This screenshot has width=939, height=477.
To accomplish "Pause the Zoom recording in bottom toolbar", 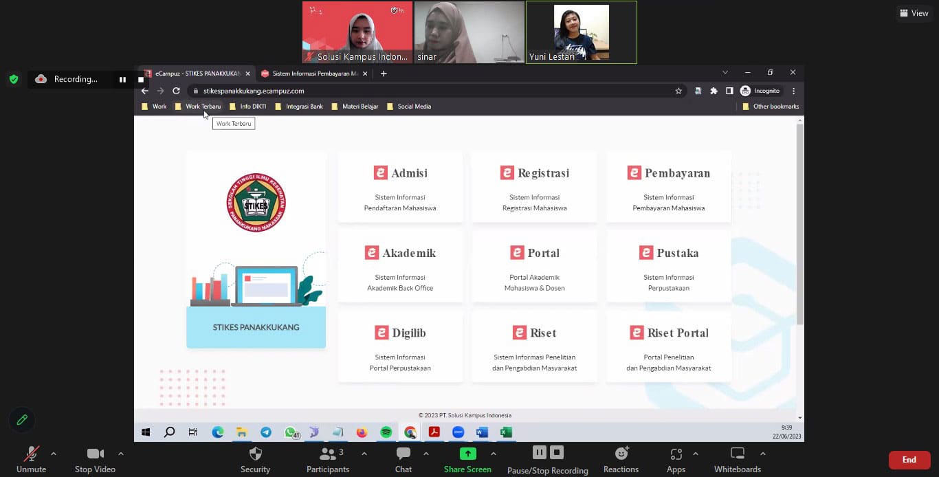I will (x=540, y=452).
